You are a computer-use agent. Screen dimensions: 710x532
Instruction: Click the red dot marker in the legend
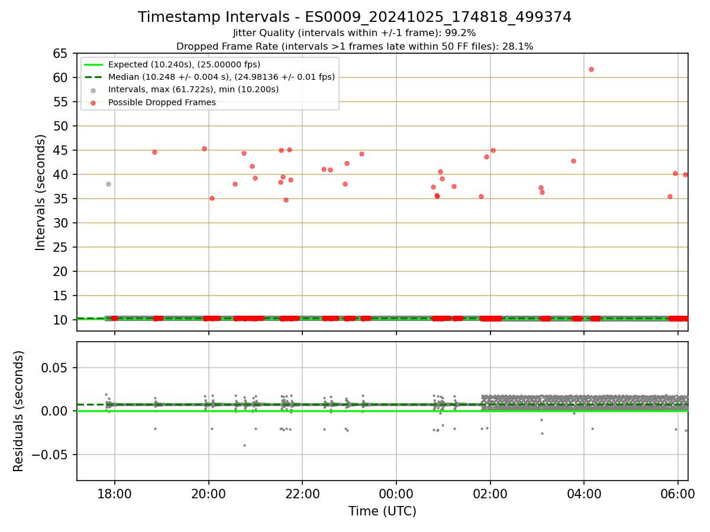coord(93,102)
